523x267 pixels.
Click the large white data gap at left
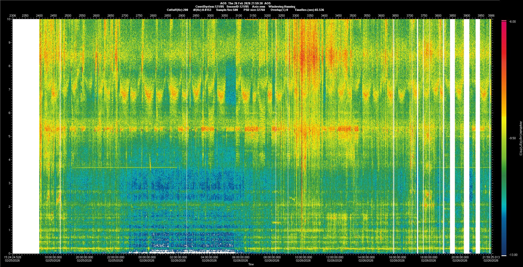tap(26, 136)
